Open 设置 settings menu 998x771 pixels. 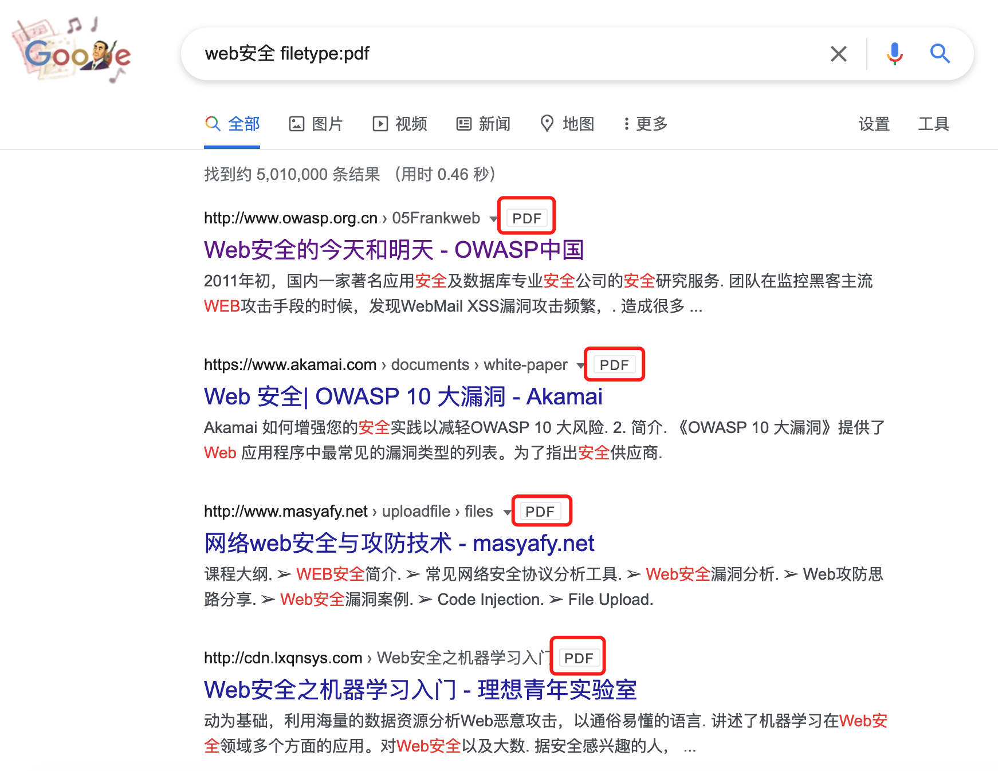click(x=874, y=124)
